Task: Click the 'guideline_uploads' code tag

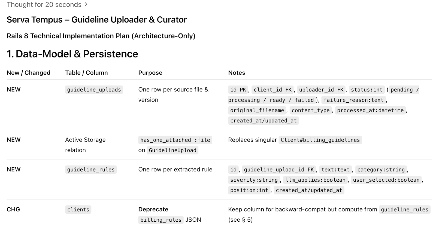Action: pyautogui.click(x=94, y=90)
